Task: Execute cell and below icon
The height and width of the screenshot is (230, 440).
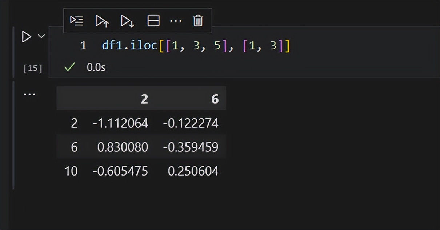Action: click(x=128, y=21)
